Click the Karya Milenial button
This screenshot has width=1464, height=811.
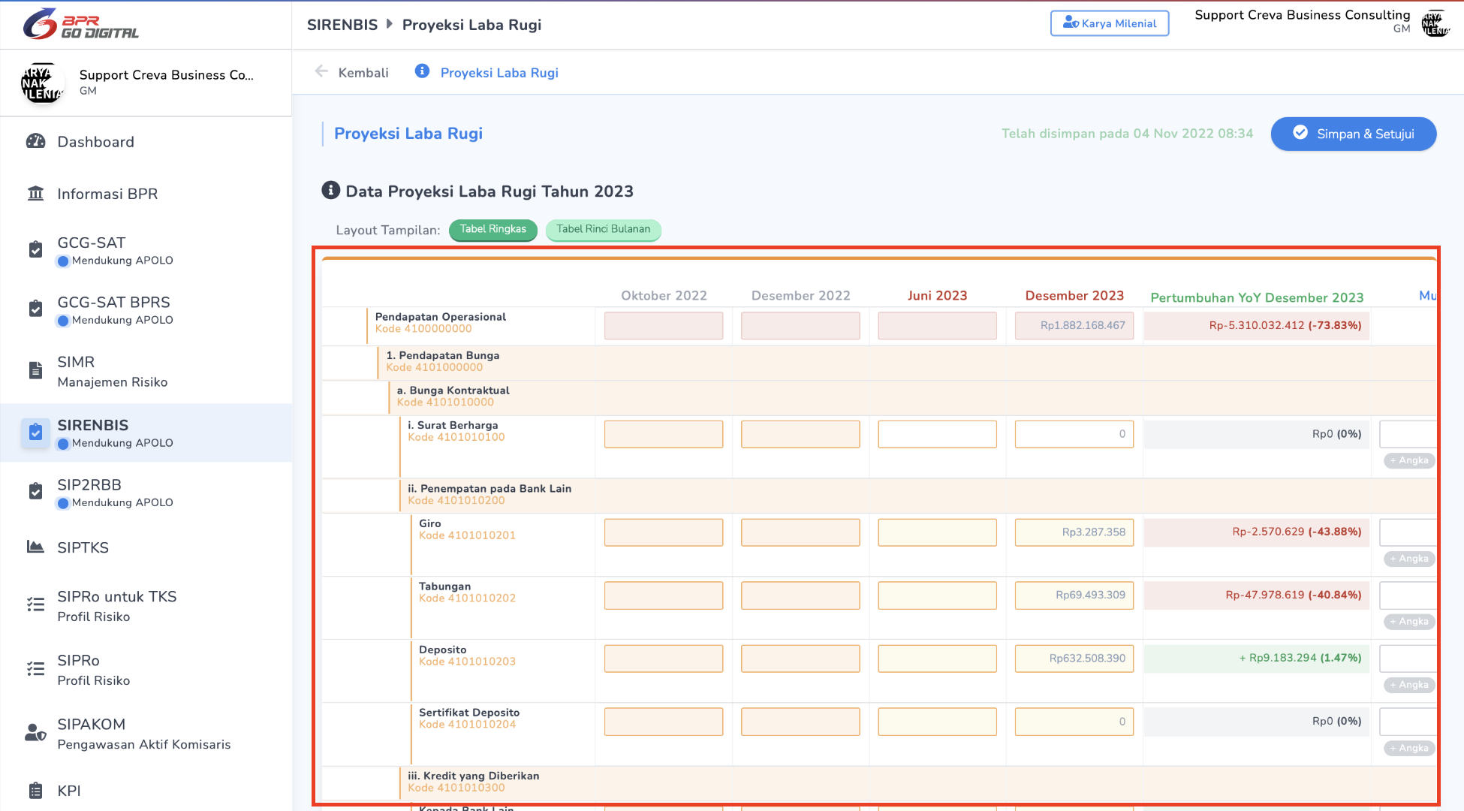[1110, 23]
